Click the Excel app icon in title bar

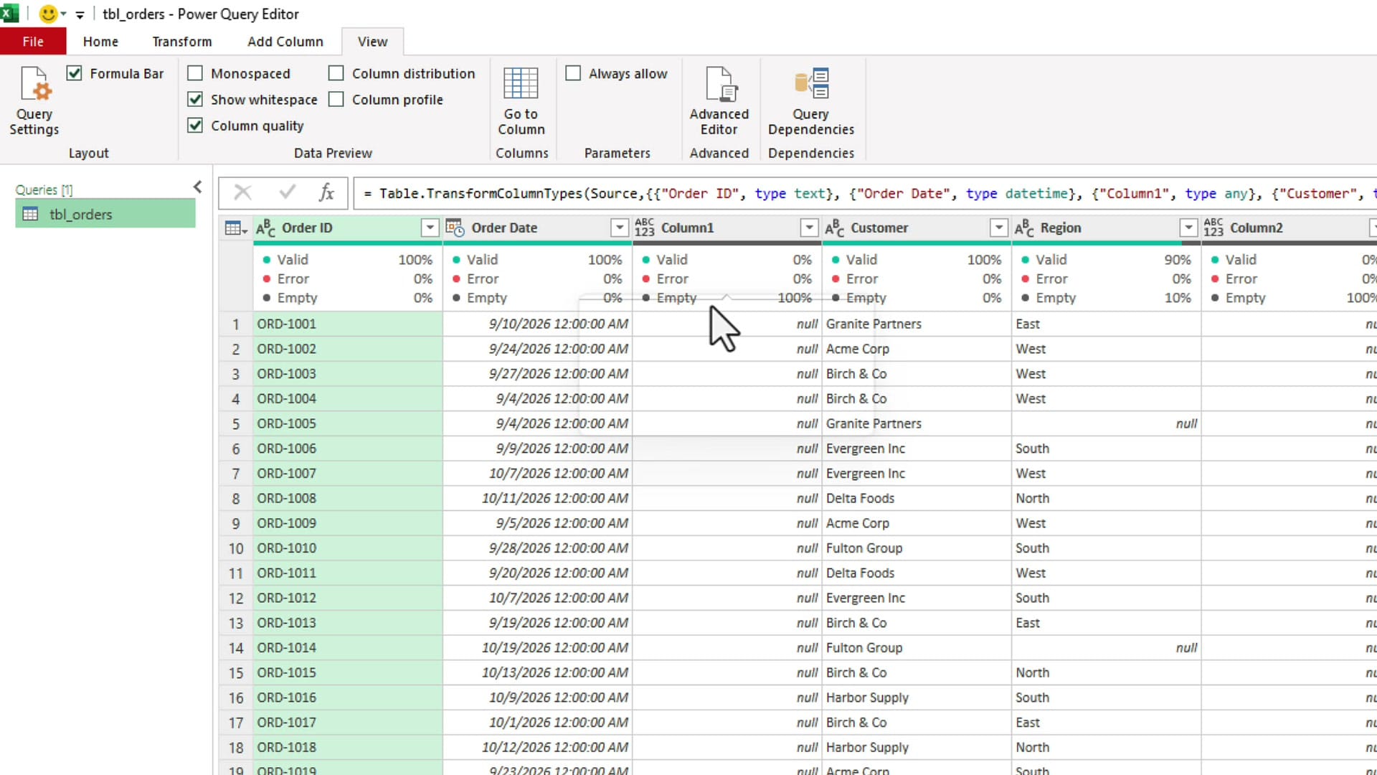[x=9, y=14]
